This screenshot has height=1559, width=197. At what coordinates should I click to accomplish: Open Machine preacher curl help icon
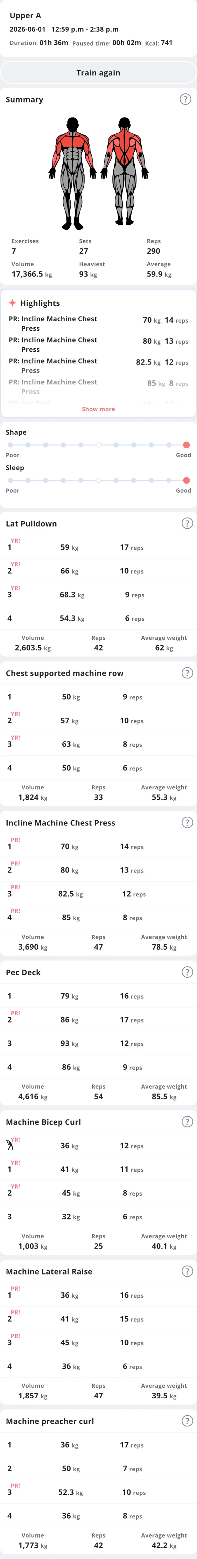tap(187, 1420)
